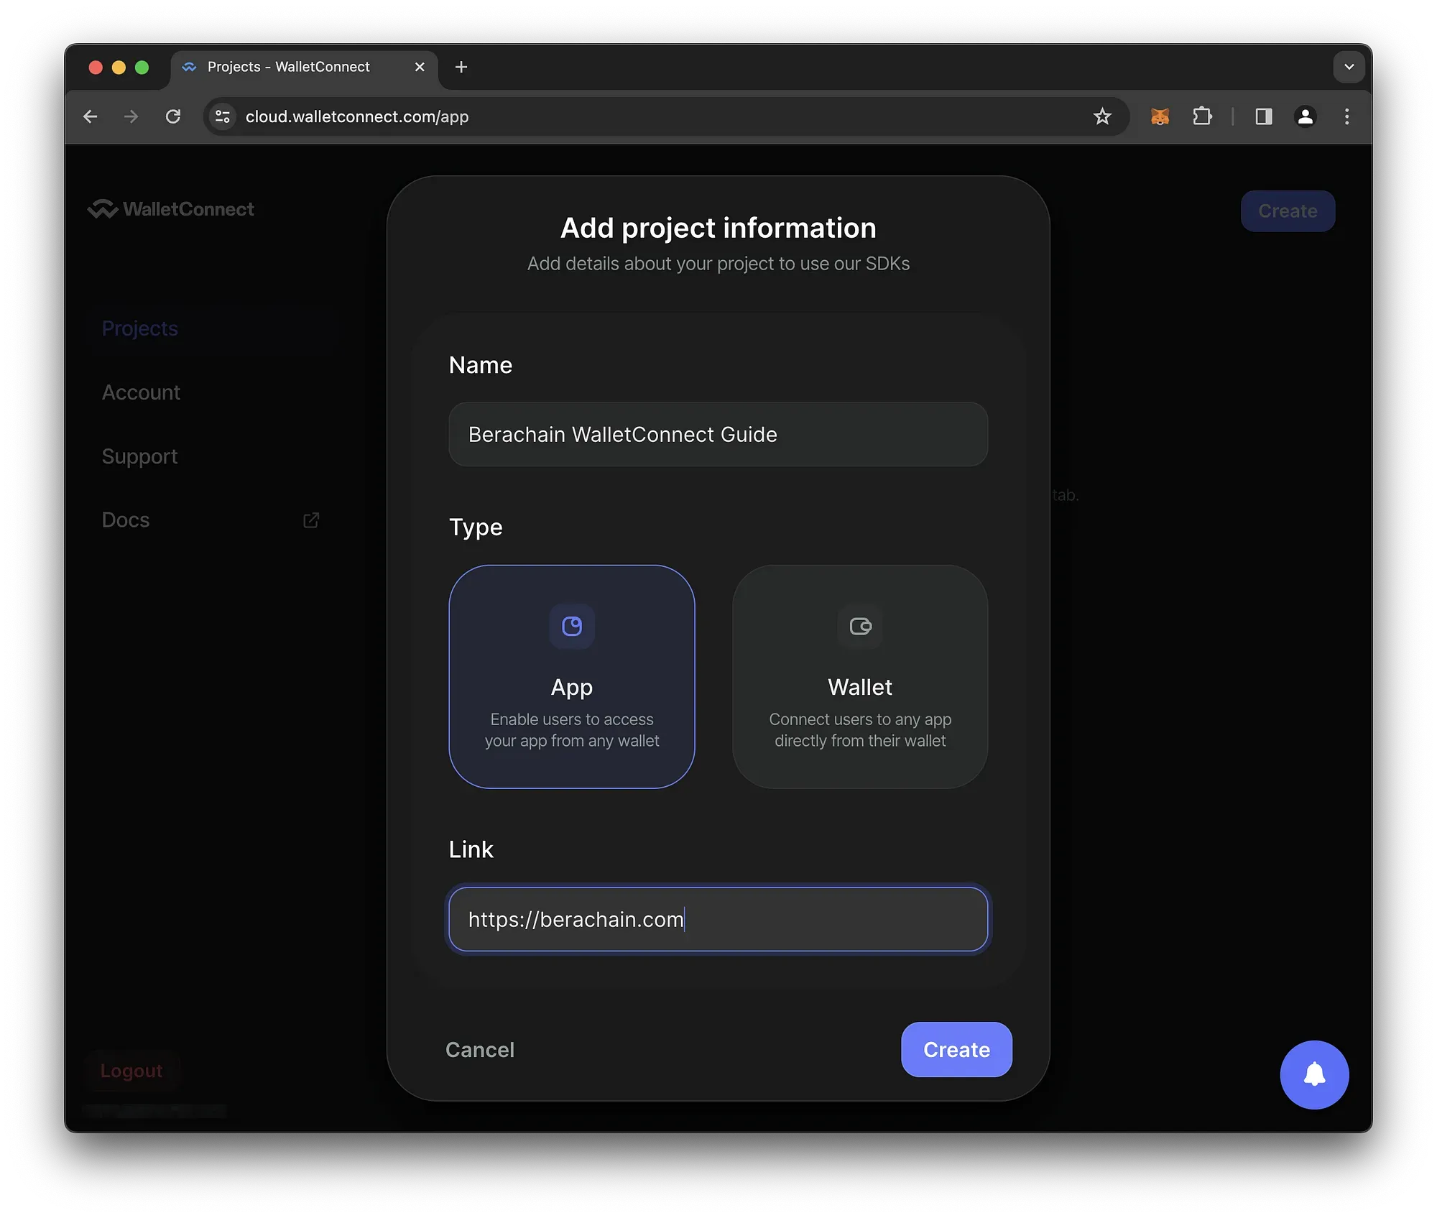The width and height of the screenshot is (1437, 1218).
Task: Open the Projects sidebar item
Action: (140, 328)
